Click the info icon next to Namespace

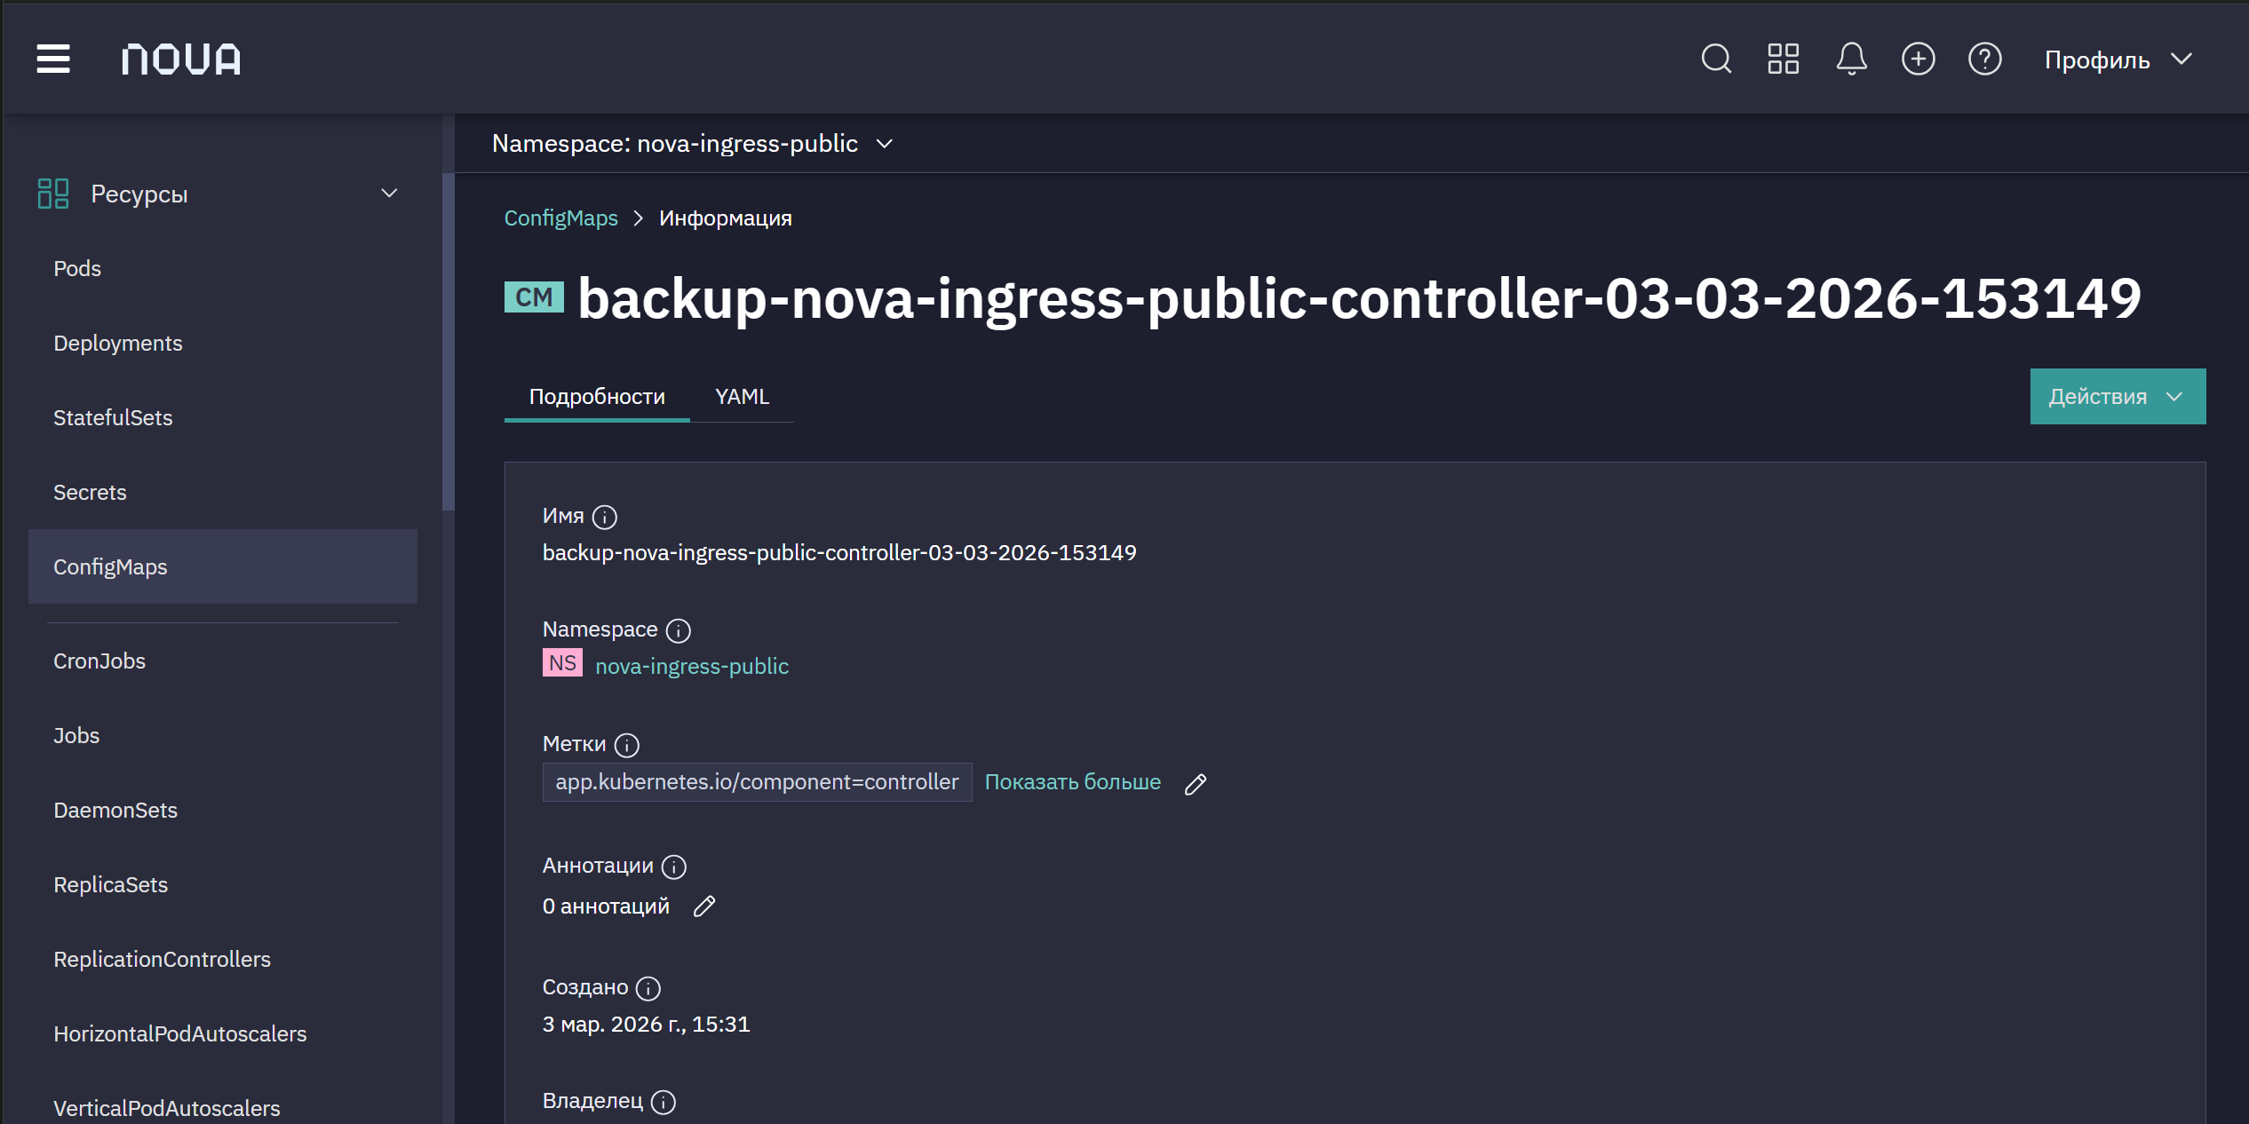679,630
